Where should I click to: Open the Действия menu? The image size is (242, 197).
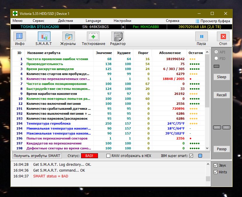[65, 21]
